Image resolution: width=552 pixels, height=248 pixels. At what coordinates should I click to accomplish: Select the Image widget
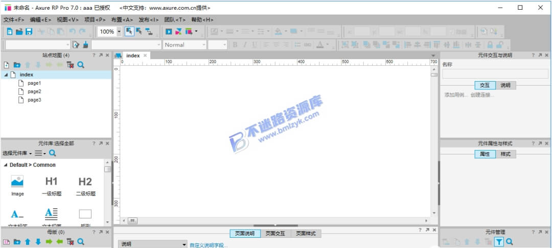pos(17,185)
